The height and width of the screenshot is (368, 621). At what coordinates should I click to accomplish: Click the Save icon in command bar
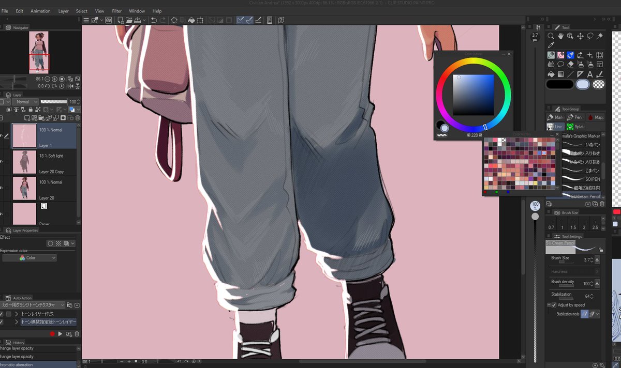pos(138,20)
